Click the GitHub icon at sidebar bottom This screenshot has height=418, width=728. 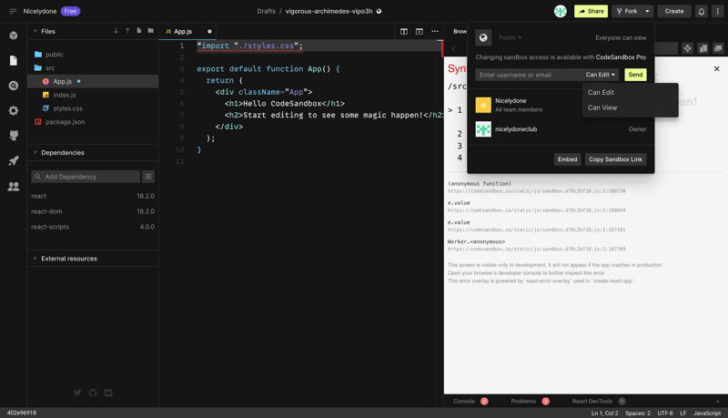click(x=93, y=393)
